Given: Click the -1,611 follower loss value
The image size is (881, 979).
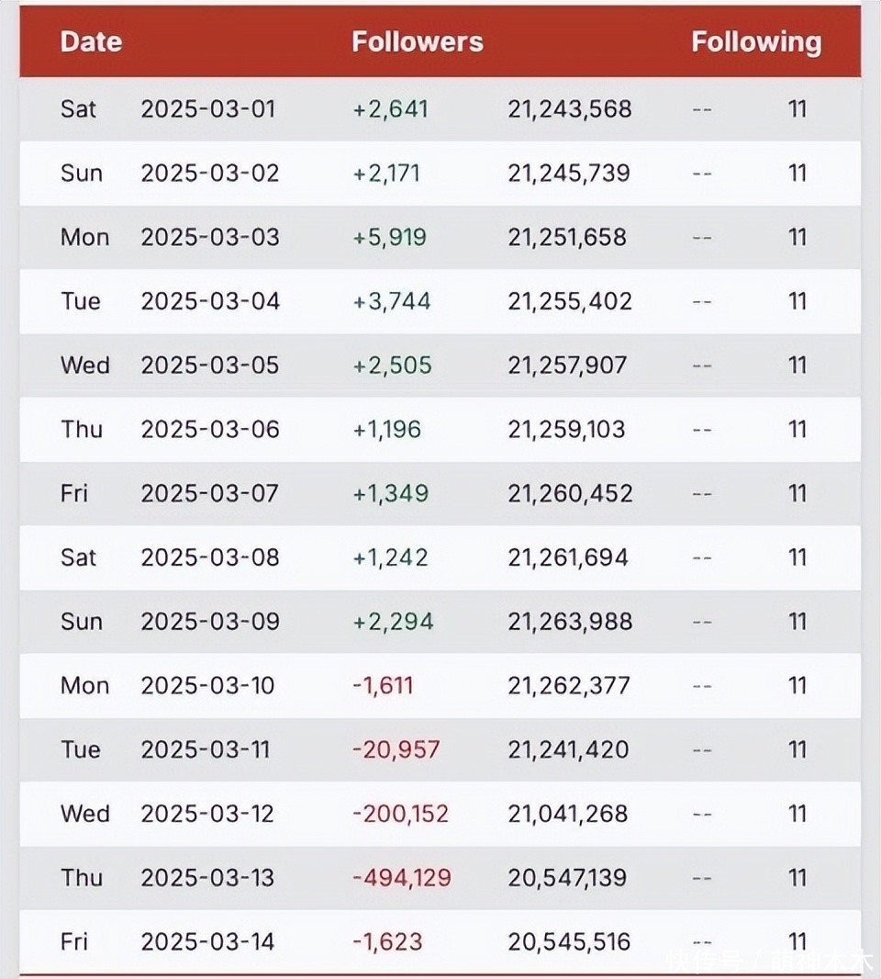Looking at the screenshot, I should tap(383, 686).
